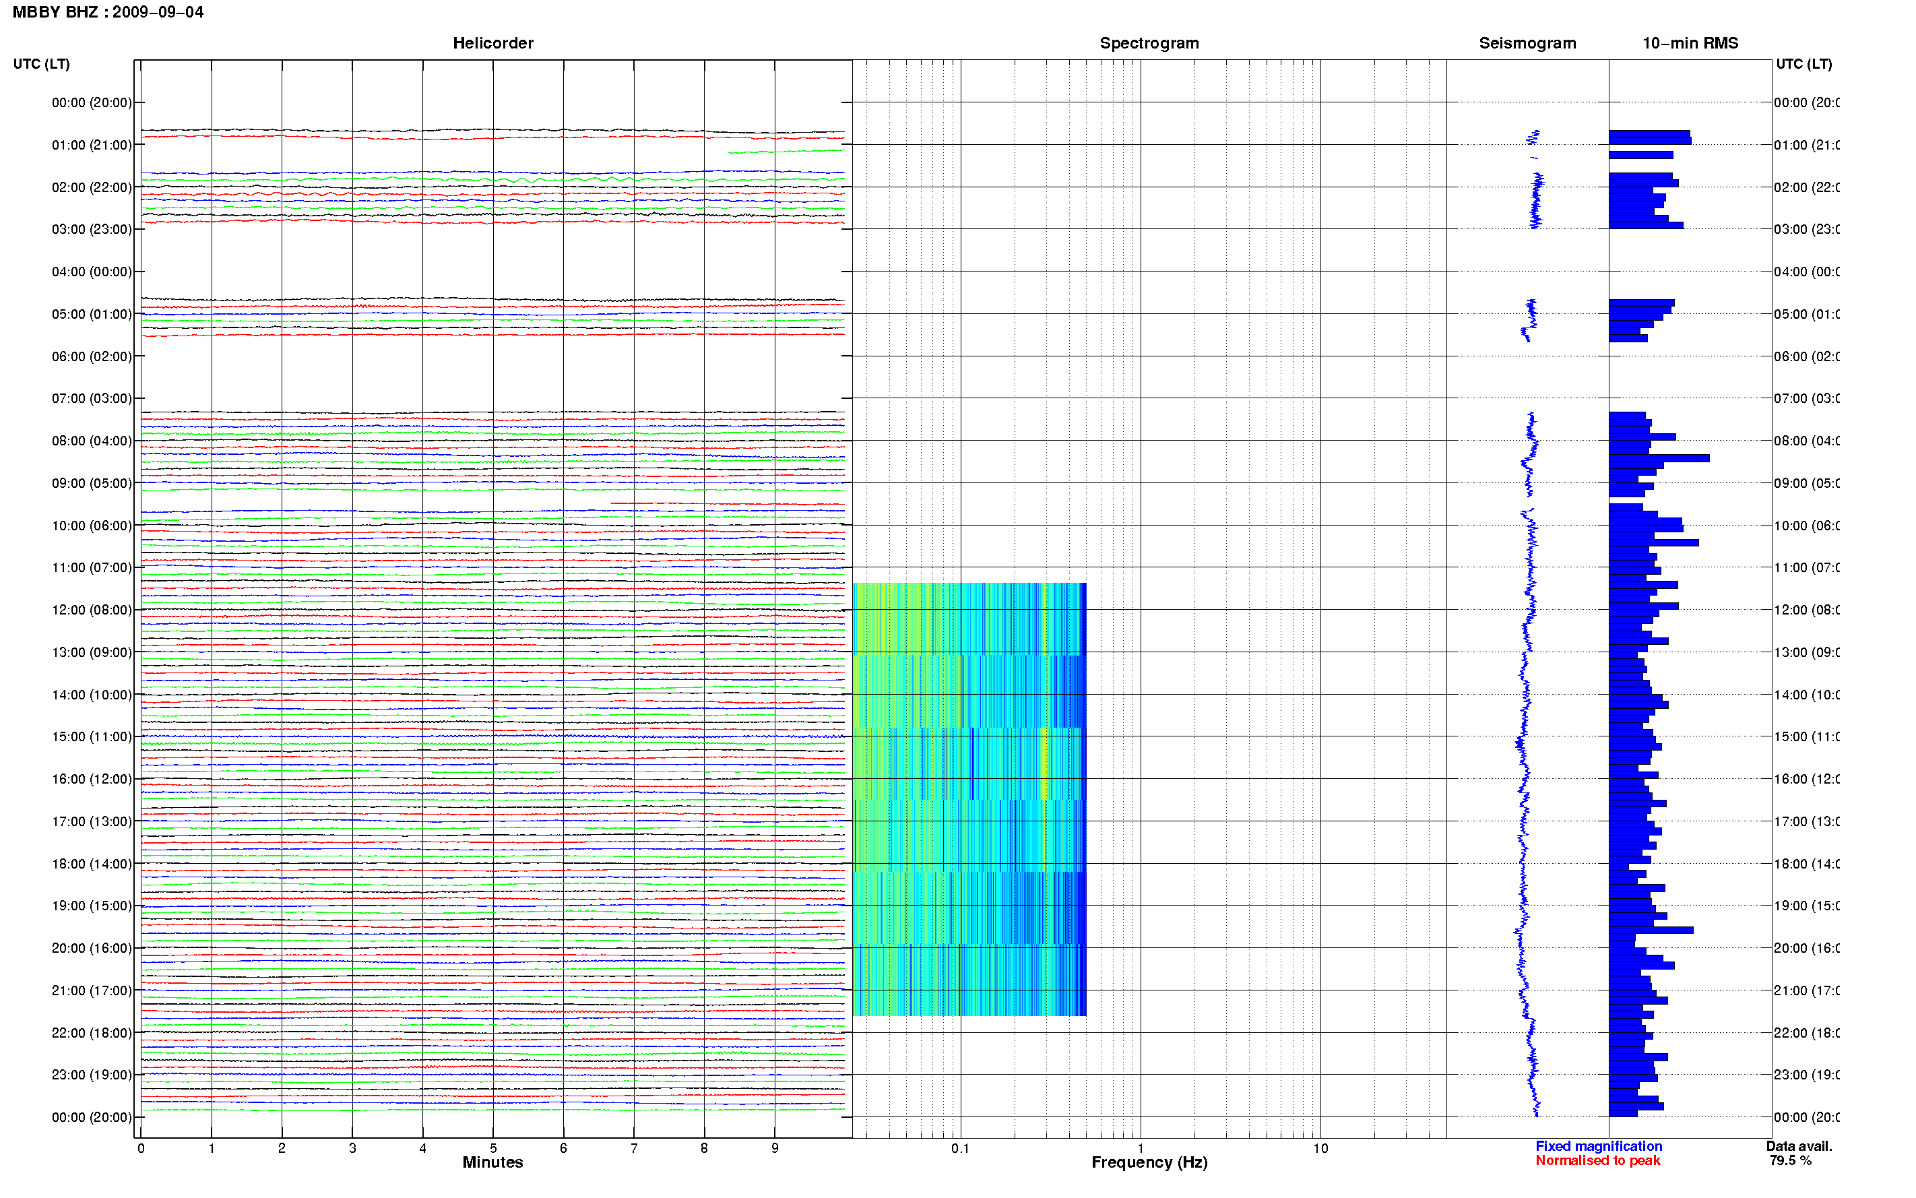The image size is (1916, 1198).
Task: Click the left '21:00 (17:00)' time label
Action: [x=92, y=990]
